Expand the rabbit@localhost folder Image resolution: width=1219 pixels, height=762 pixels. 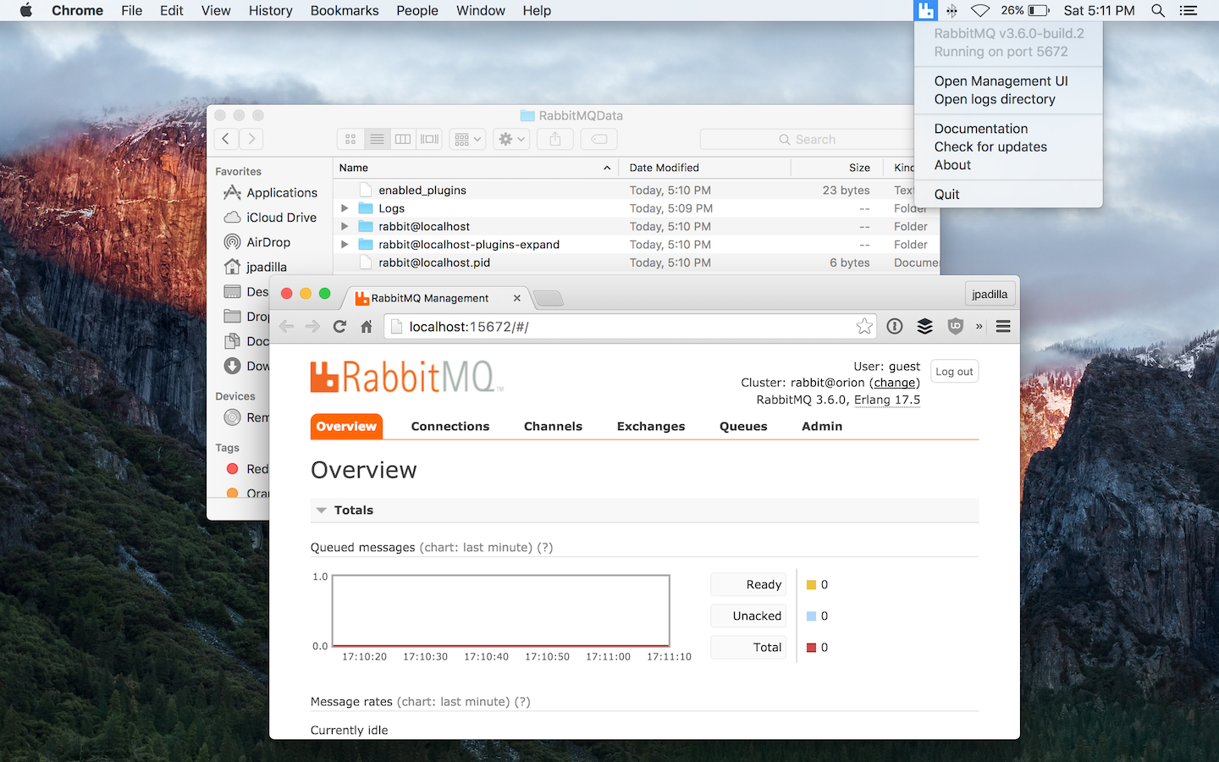(345, 226)
